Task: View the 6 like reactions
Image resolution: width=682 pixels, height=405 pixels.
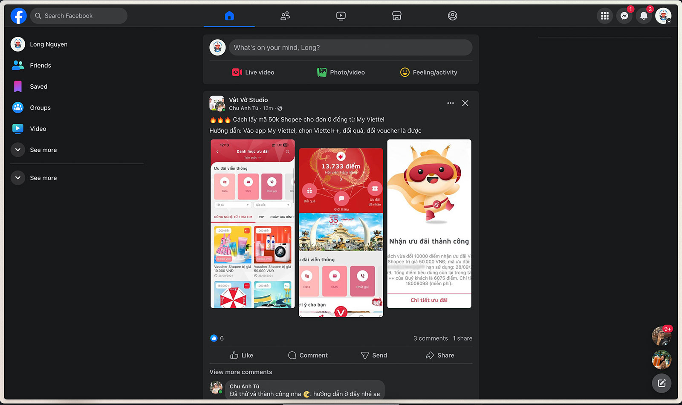Action: click(217, 338)
